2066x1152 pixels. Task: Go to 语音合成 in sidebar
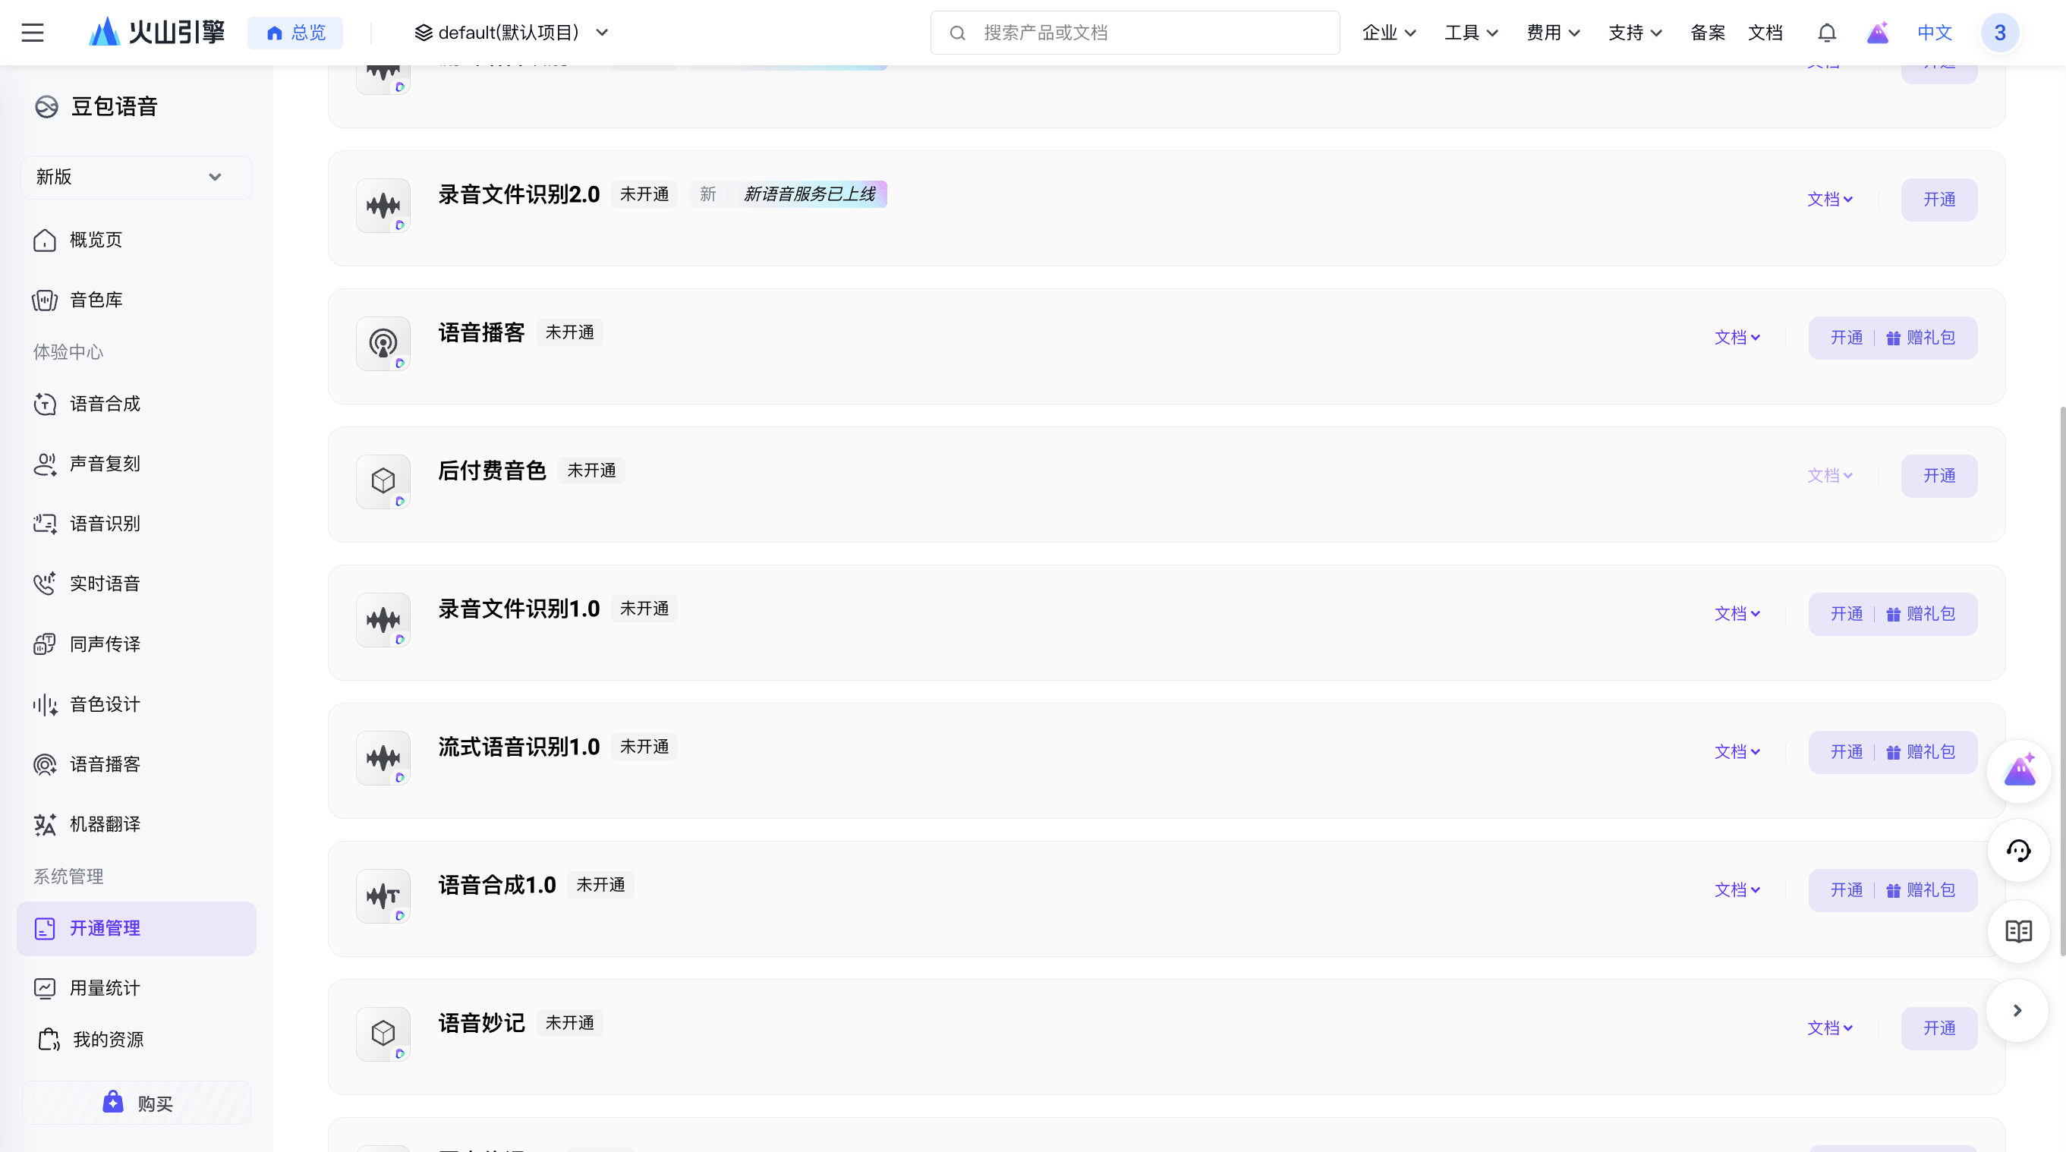click(x=137, y=404)
